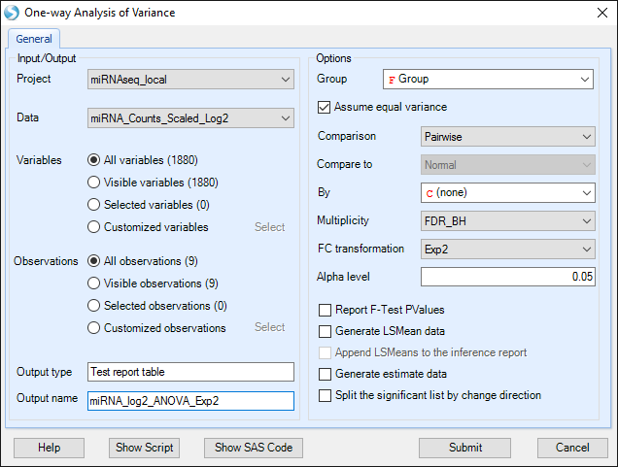Select Visible observations (9) option
Viewport: 618px width, 467px height.
[93, 284]
